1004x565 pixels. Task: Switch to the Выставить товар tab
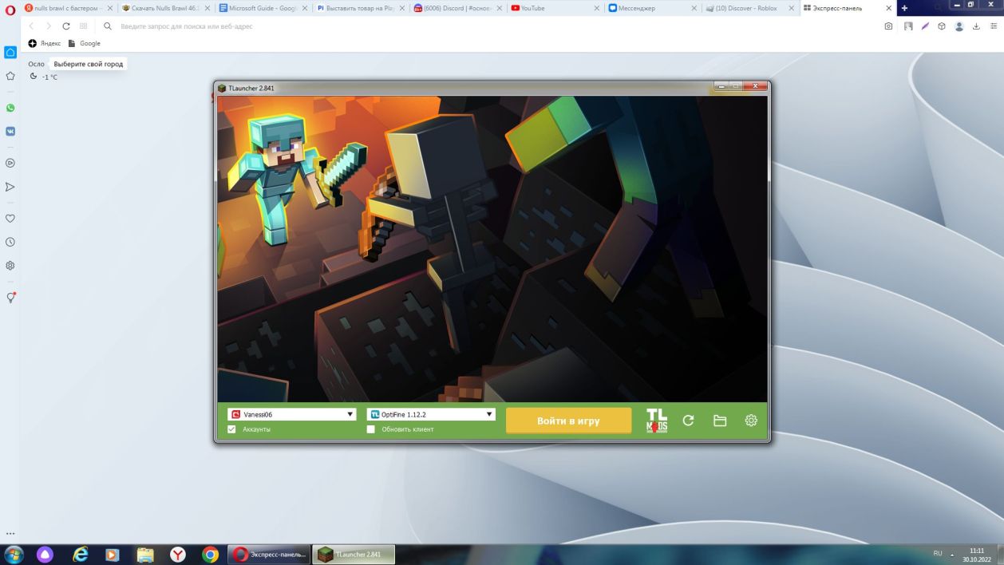click(x=361, y=8)
